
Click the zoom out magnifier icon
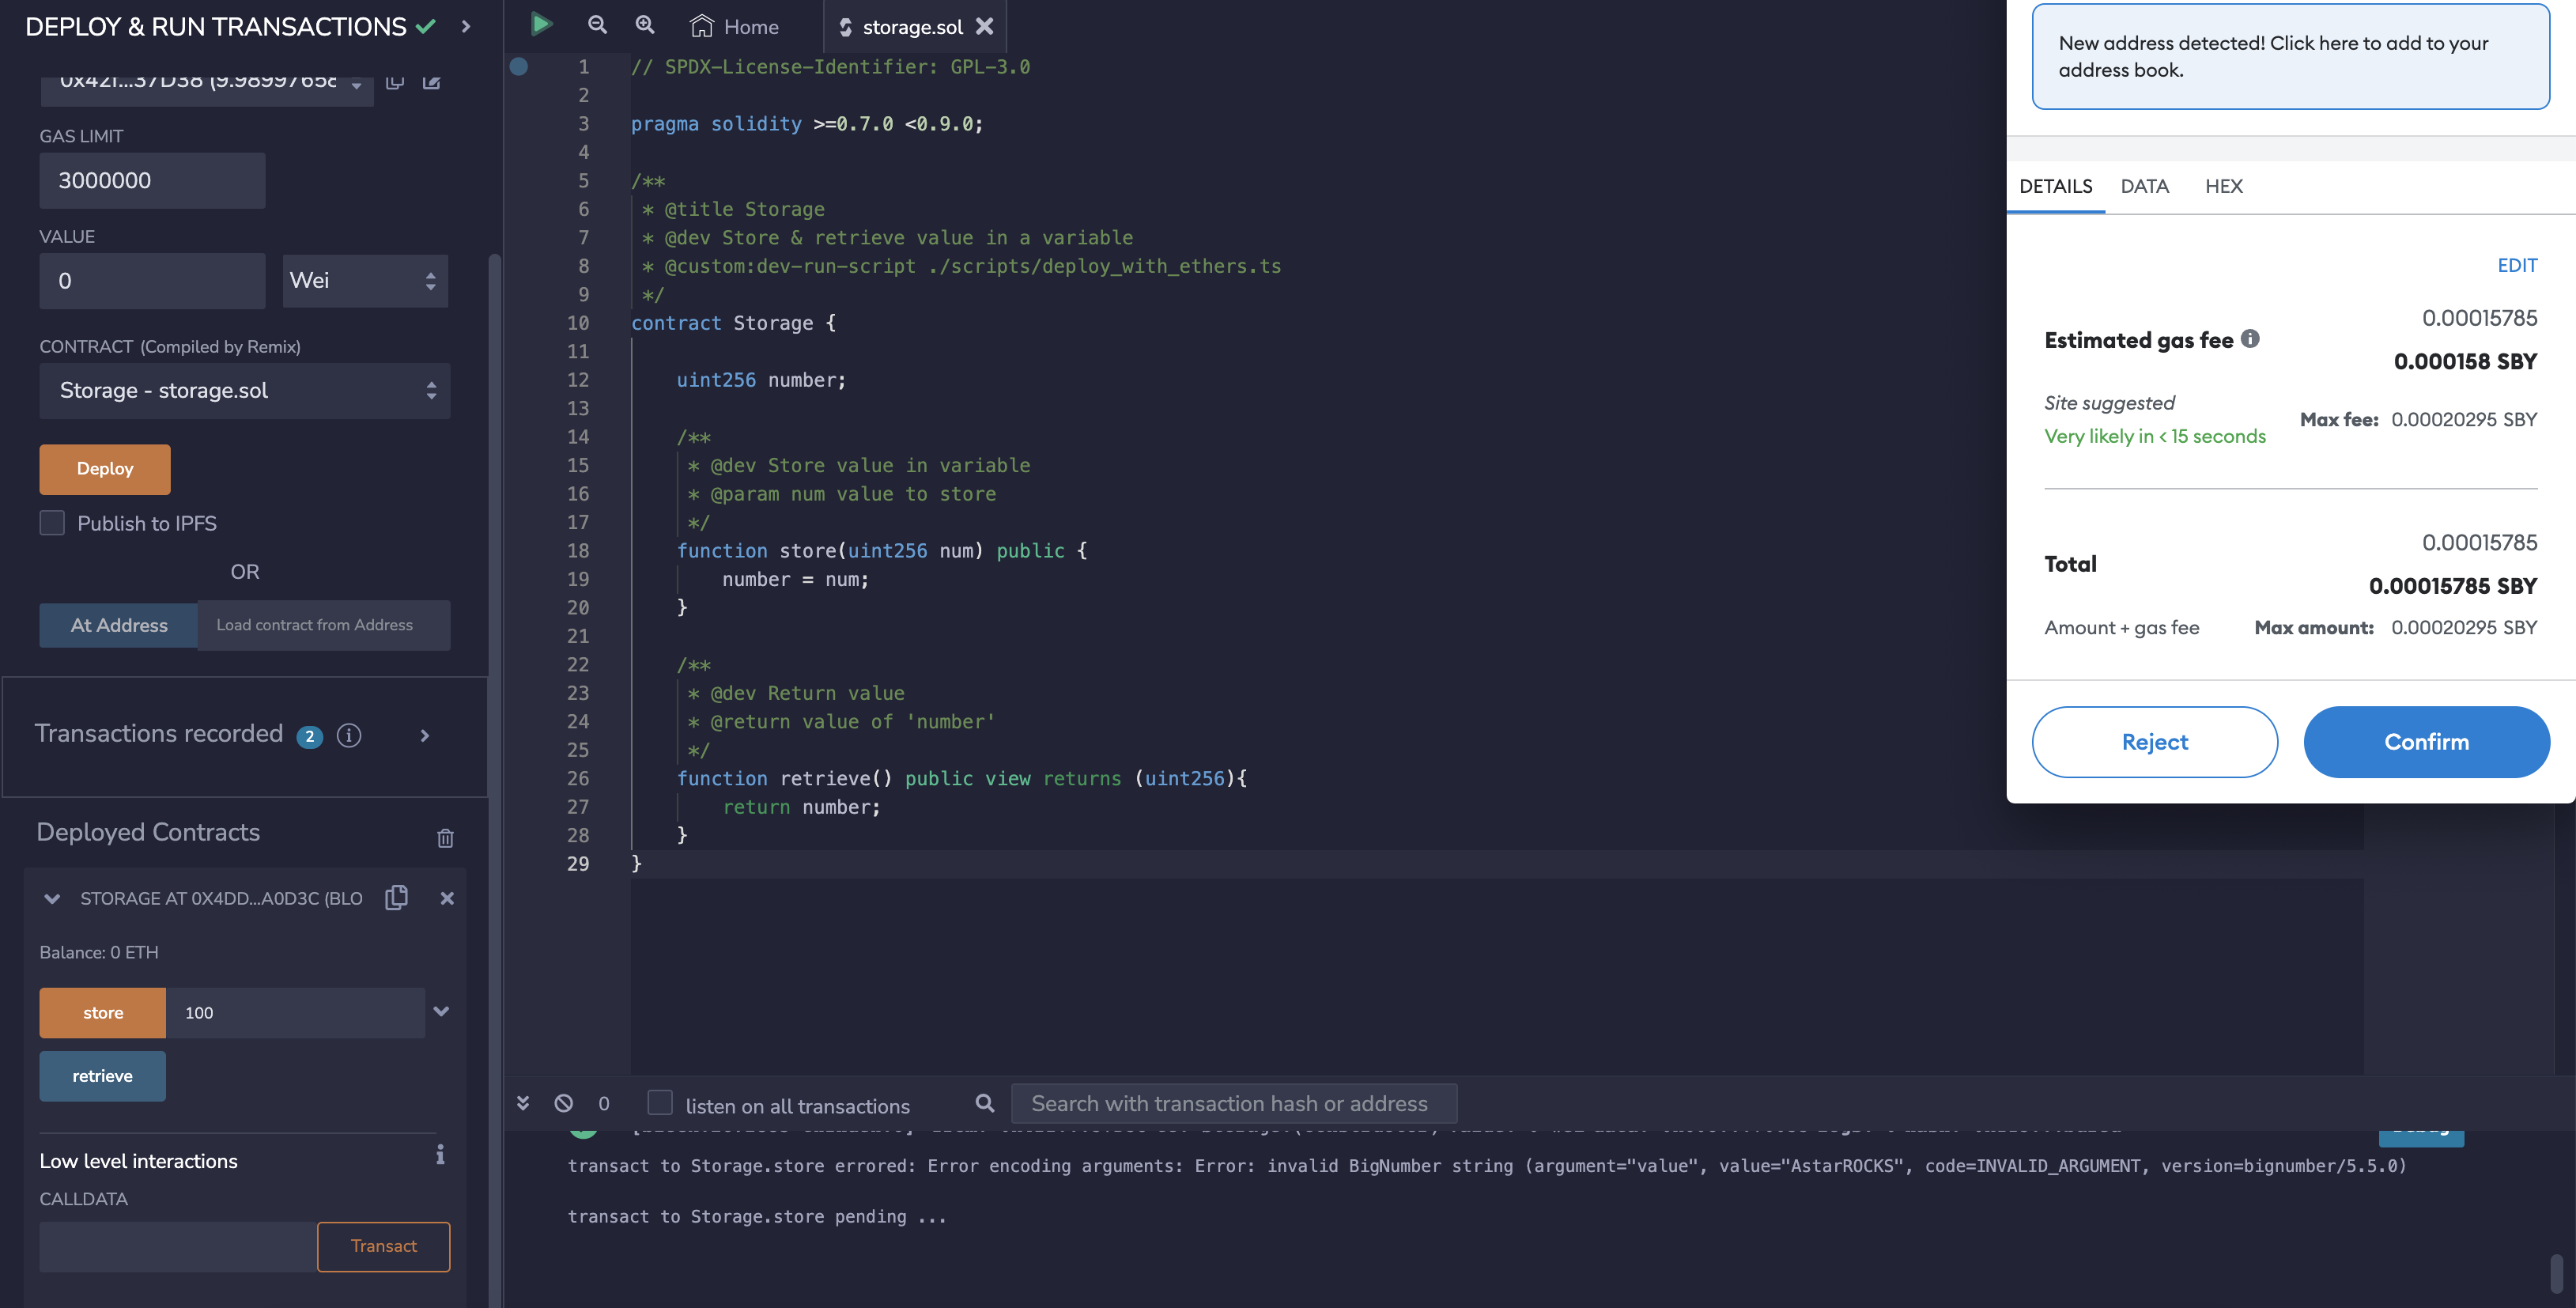597,25
